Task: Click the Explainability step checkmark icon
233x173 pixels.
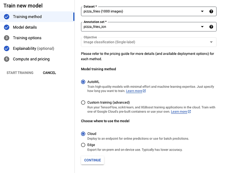Action: coord(7,49)
